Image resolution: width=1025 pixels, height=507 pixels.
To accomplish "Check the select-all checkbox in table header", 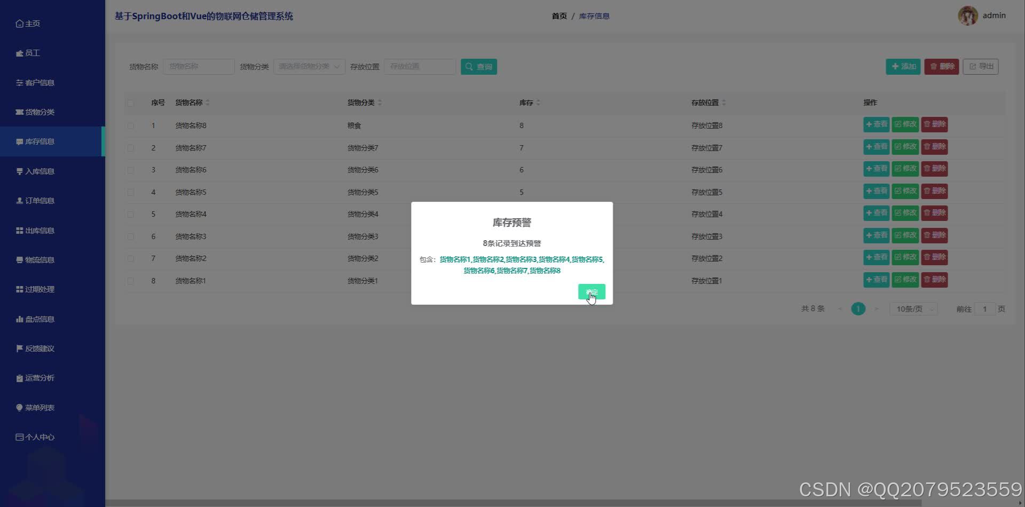I will [131, 102].
